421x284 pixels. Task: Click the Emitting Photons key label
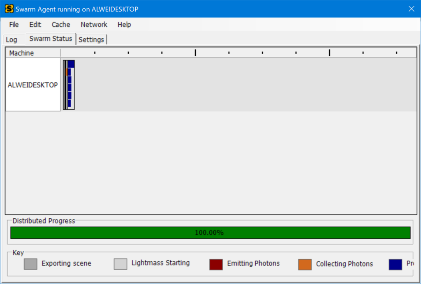click(253, 263)
